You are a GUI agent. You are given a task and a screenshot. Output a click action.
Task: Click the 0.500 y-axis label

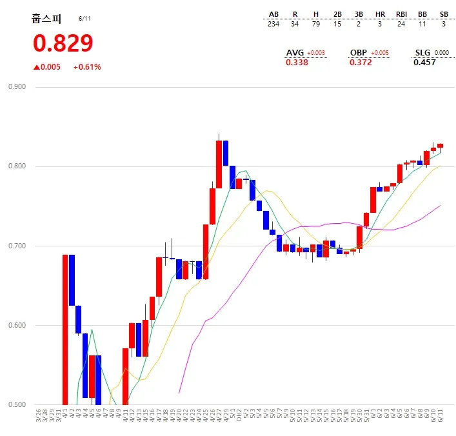17,404
